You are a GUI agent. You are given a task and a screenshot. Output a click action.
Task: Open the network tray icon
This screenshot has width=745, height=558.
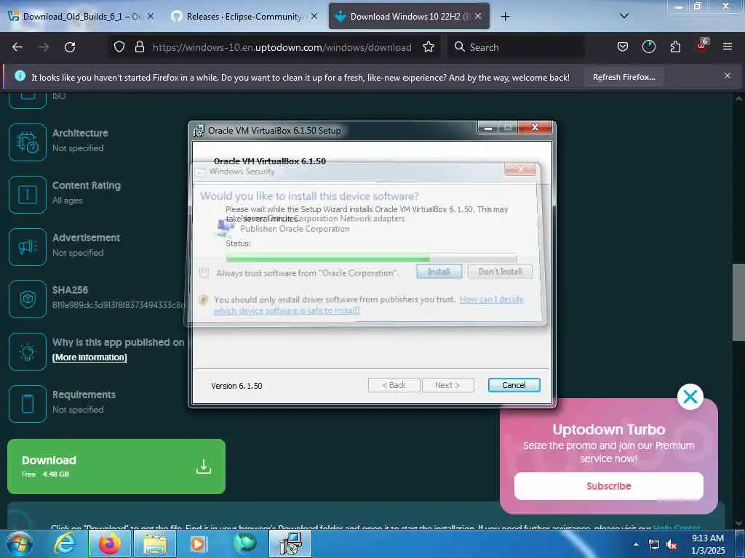click(x=654, y=545)
